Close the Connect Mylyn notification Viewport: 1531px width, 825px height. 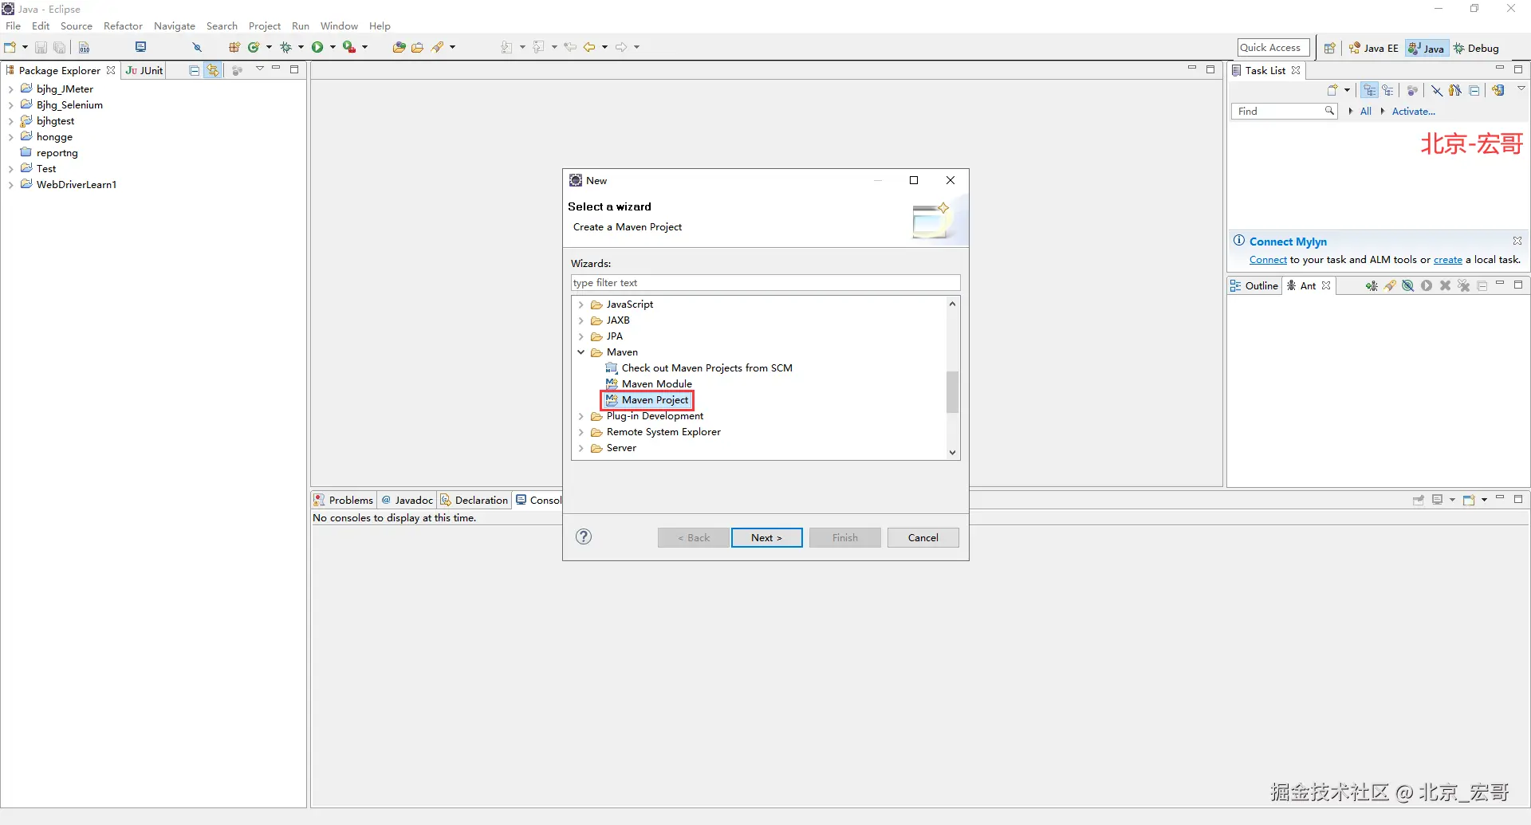(1517, 241)
